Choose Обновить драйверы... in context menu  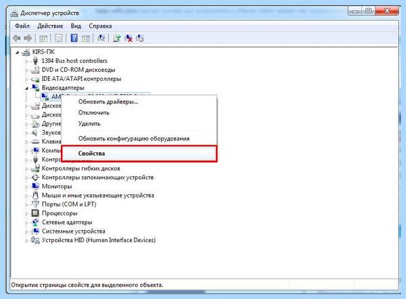pyautogui.click(x=139, y=101)
